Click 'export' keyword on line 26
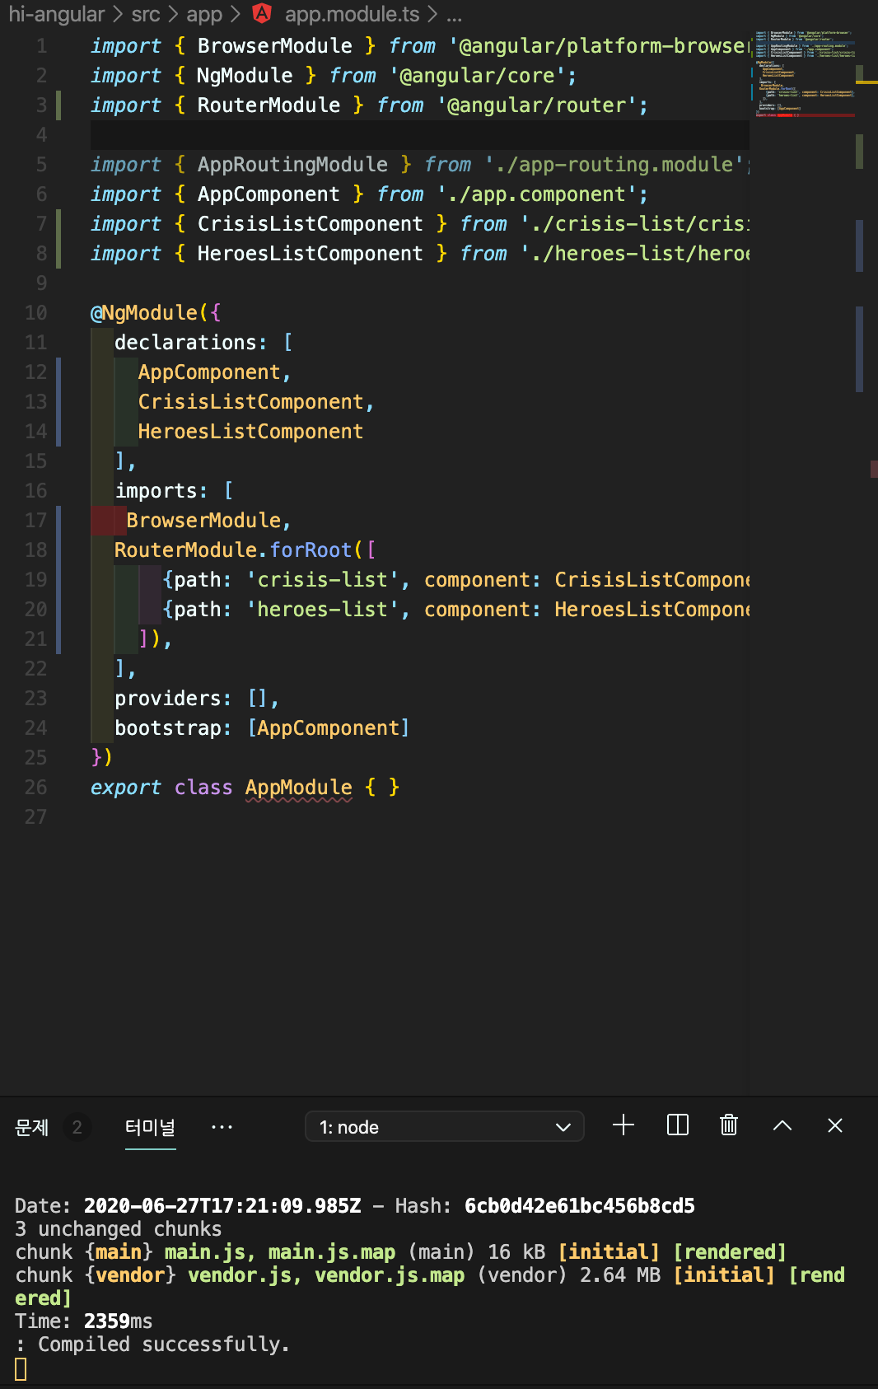The height and width of the screenshot is (1389, 878). [126, 788]
